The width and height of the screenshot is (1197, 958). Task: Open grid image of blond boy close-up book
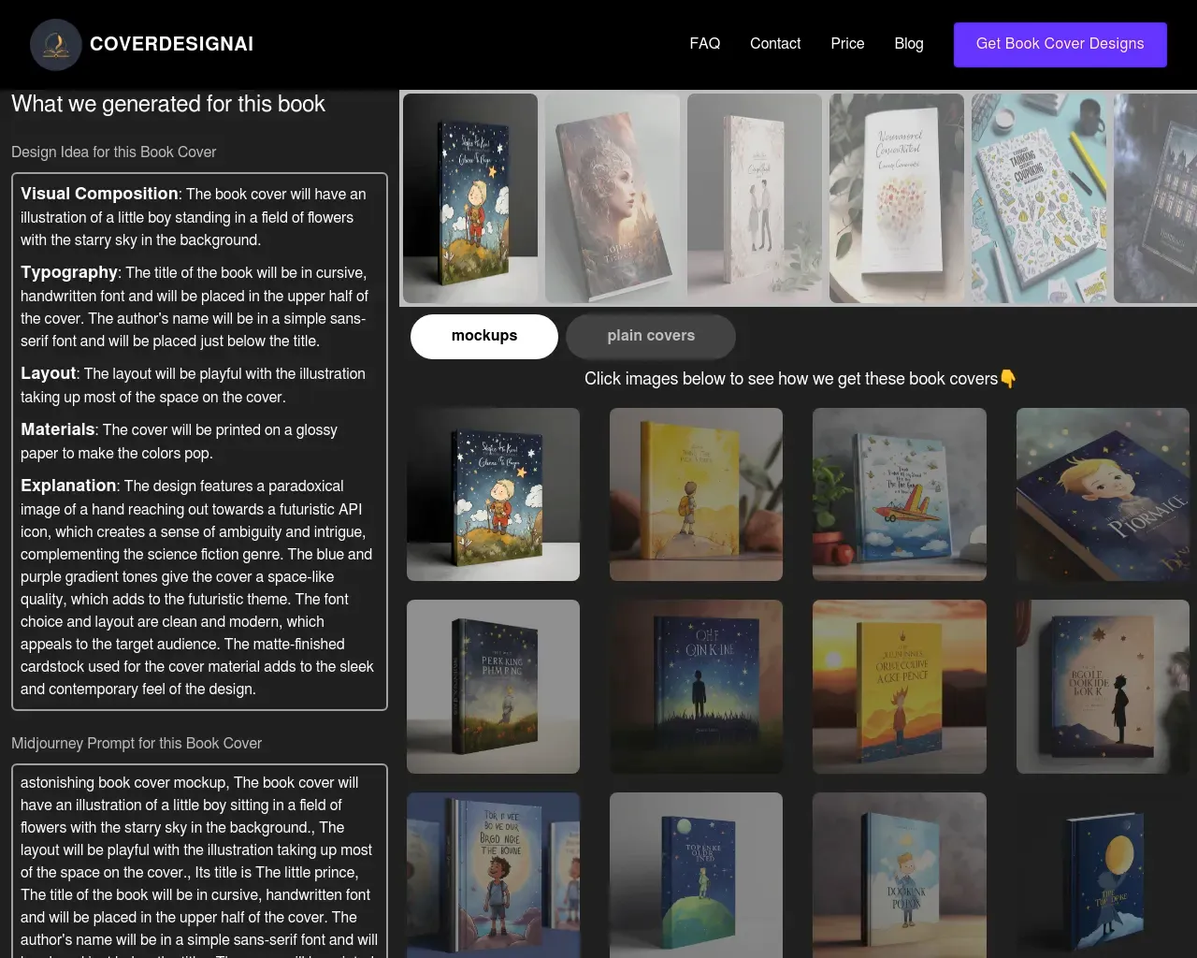pos(1103,495)
